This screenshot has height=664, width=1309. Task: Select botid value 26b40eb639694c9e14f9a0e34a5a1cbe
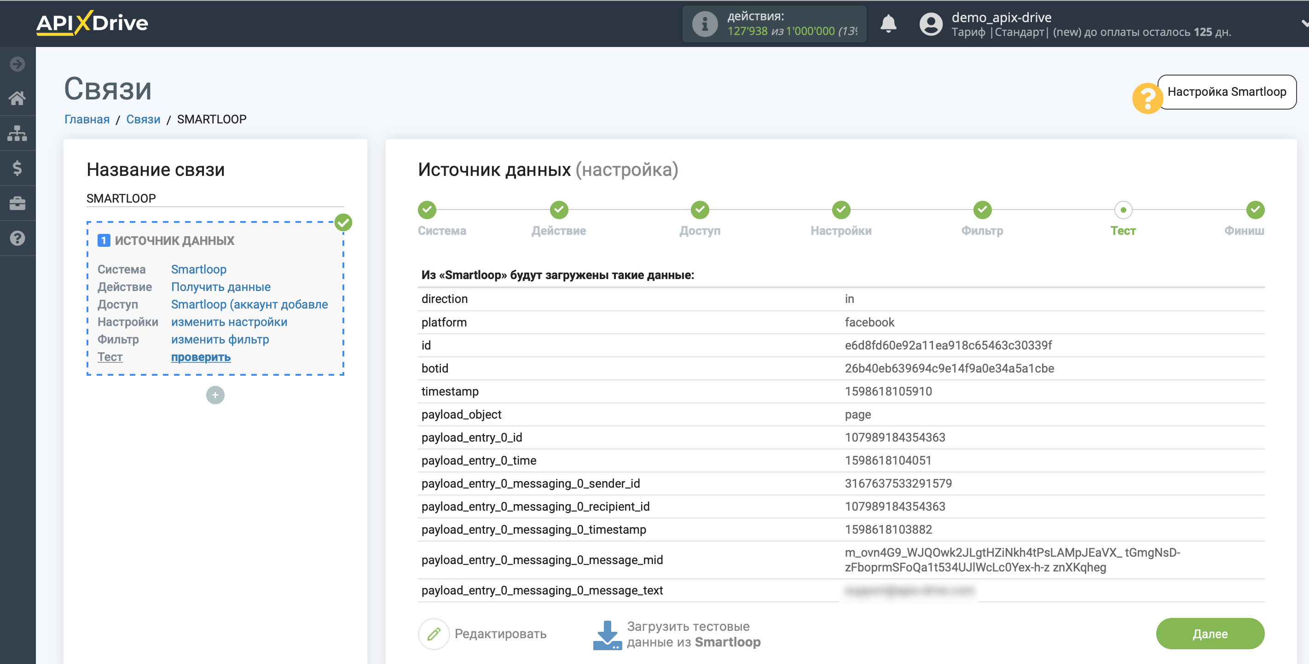(949, 368)
